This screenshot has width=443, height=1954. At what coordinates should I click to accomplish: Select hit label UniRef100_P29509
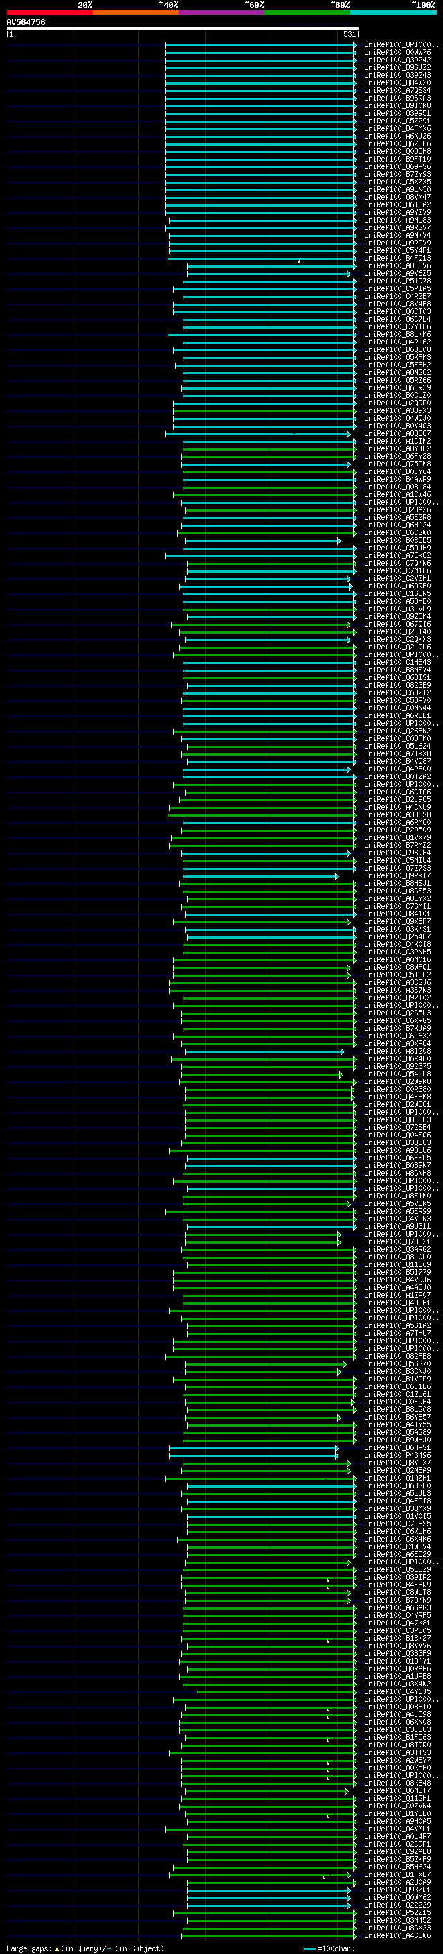[x=397, y=830]
